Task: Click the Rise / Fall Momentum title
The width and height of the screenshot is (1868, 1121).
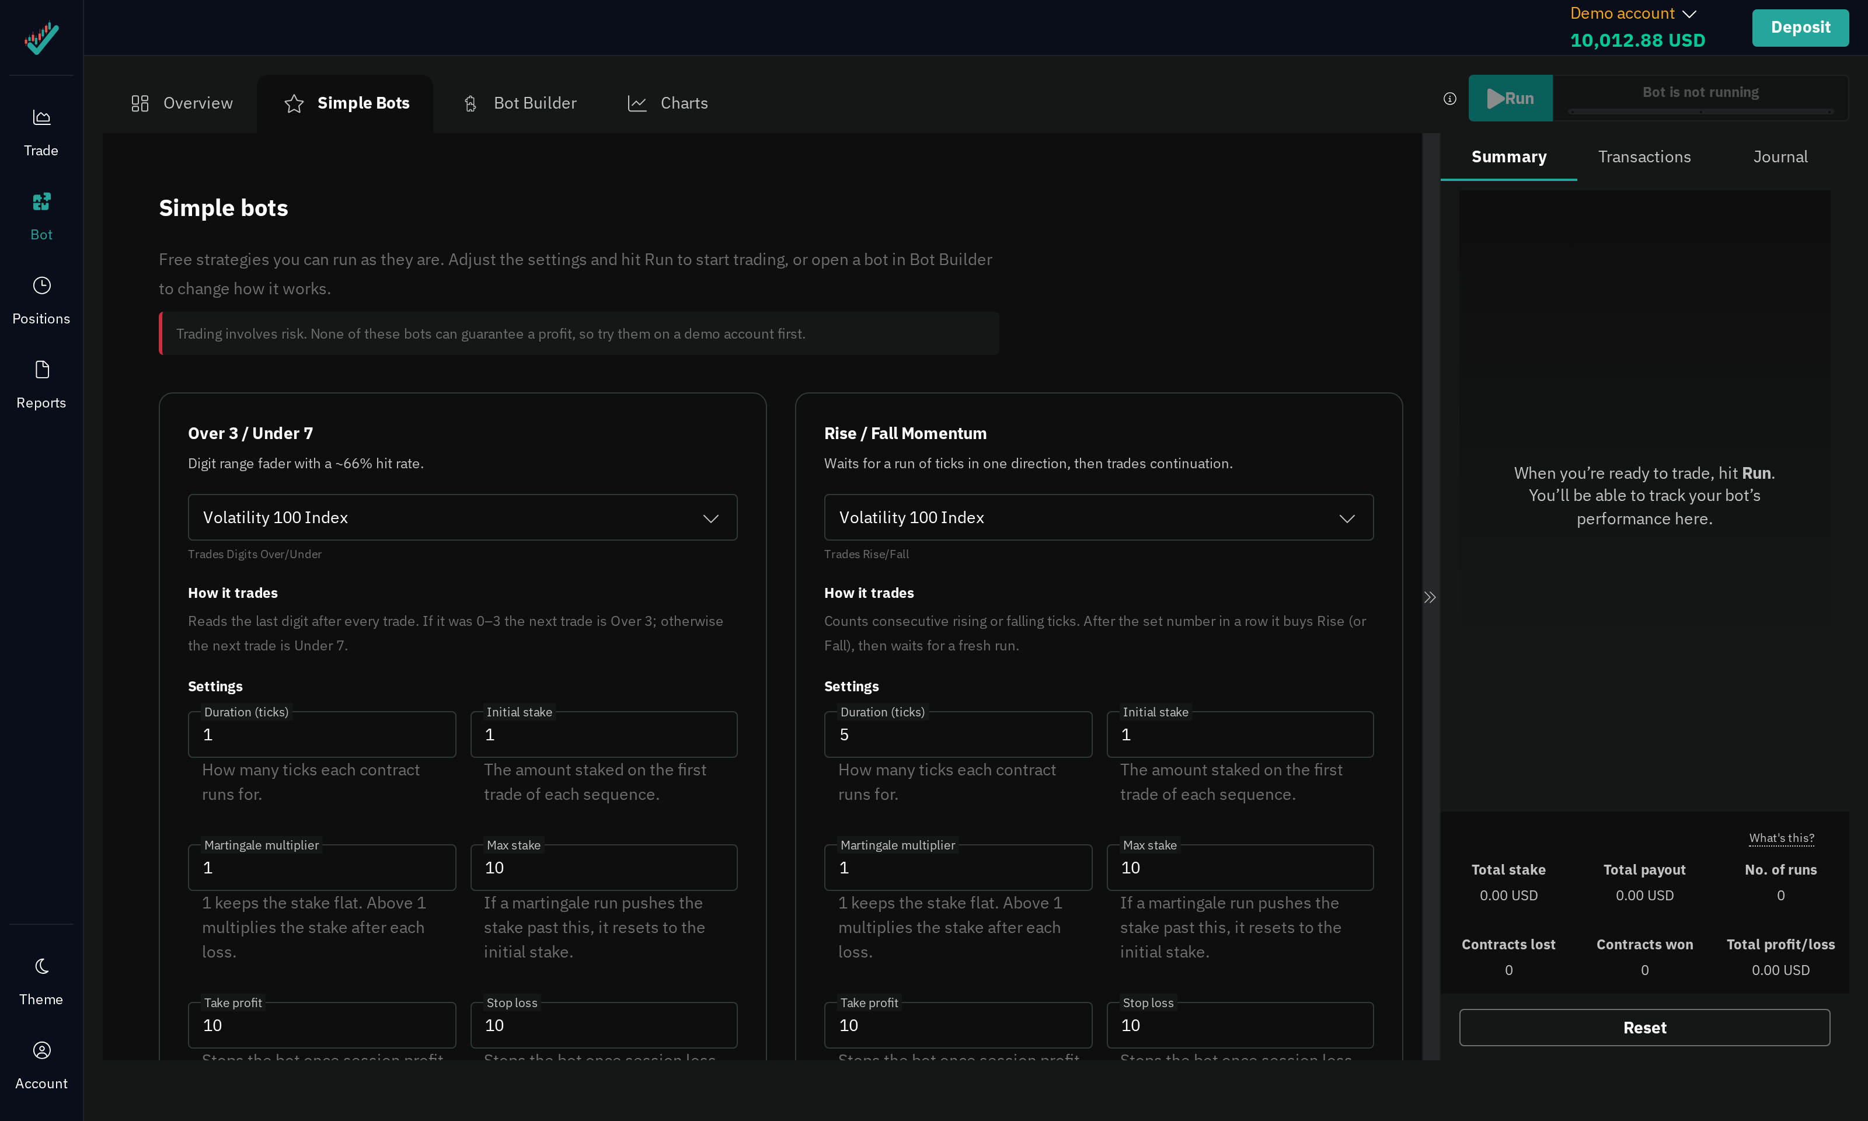Action: point(905,434)
